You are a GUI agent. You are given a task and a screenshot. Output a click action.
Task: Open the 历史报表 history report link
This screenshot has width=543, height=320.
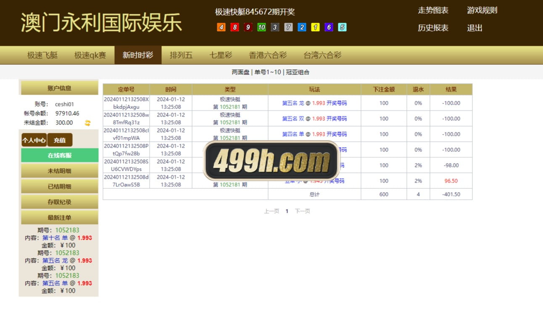[x=433, y=28]
